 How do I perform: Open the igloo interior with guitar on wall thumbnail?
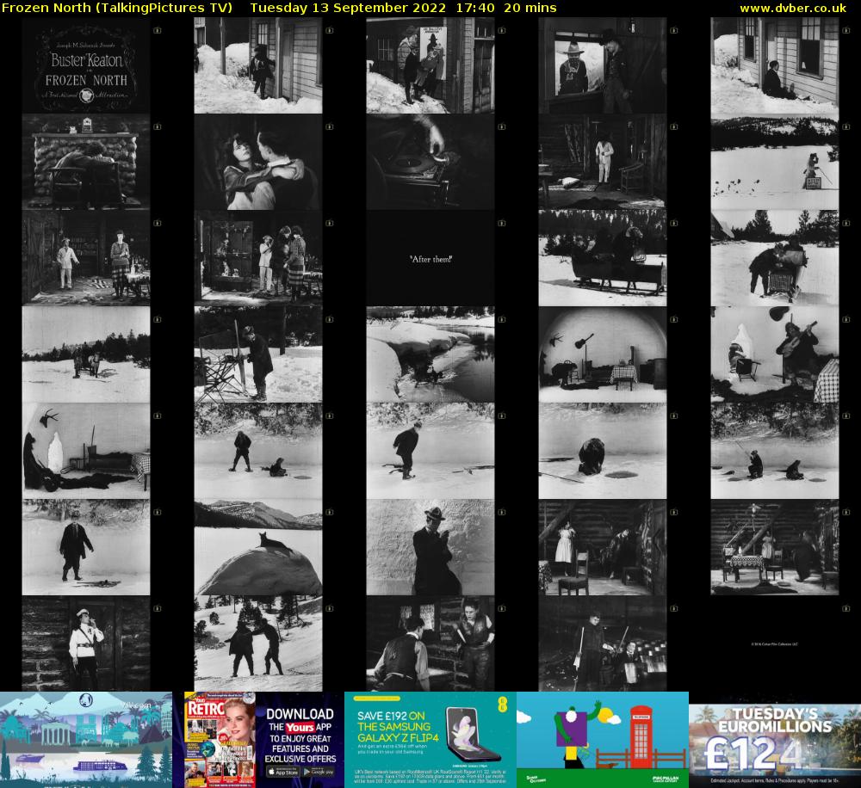point(603,354)
